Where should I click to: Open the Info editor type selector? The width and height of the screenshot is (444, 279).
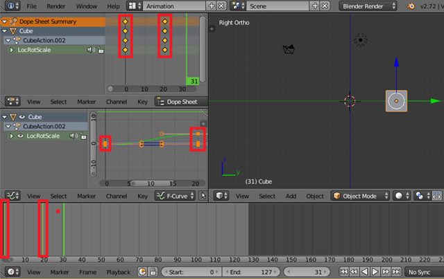coord(13,6)
